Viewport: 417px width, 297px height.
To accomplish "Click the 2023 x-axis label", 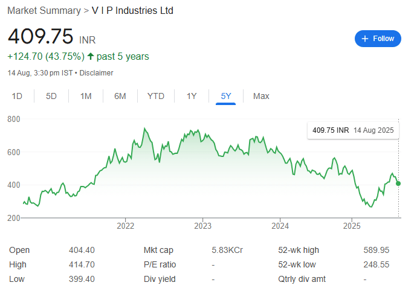I will coord(202,226).
